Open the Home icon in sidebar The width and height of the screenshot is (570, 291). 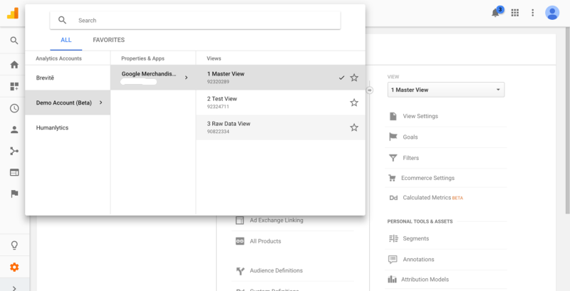point(14,65)
